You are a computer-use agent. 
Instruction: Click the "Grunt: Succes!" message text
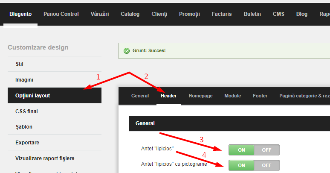(x=149, y=51)
